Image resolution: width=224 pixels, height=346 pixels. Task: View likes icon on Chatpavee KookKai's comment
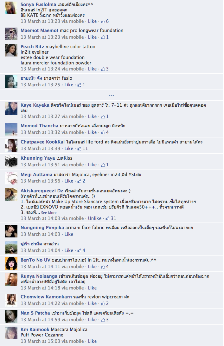(x=80, y=149)
